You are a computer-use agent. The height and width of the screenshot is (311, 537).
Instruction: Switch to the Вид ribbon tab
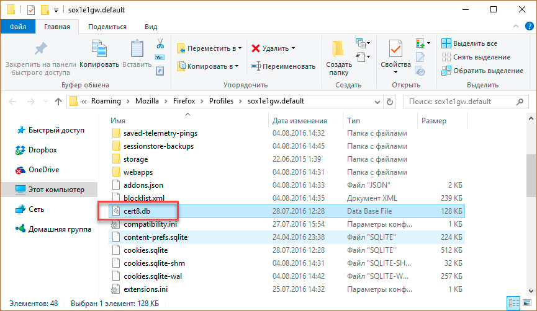(150, 27)
